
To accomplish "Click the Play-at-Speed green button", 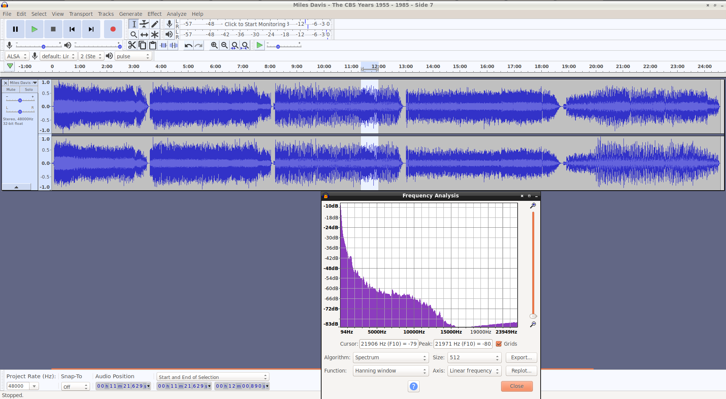I will (260, 45).
